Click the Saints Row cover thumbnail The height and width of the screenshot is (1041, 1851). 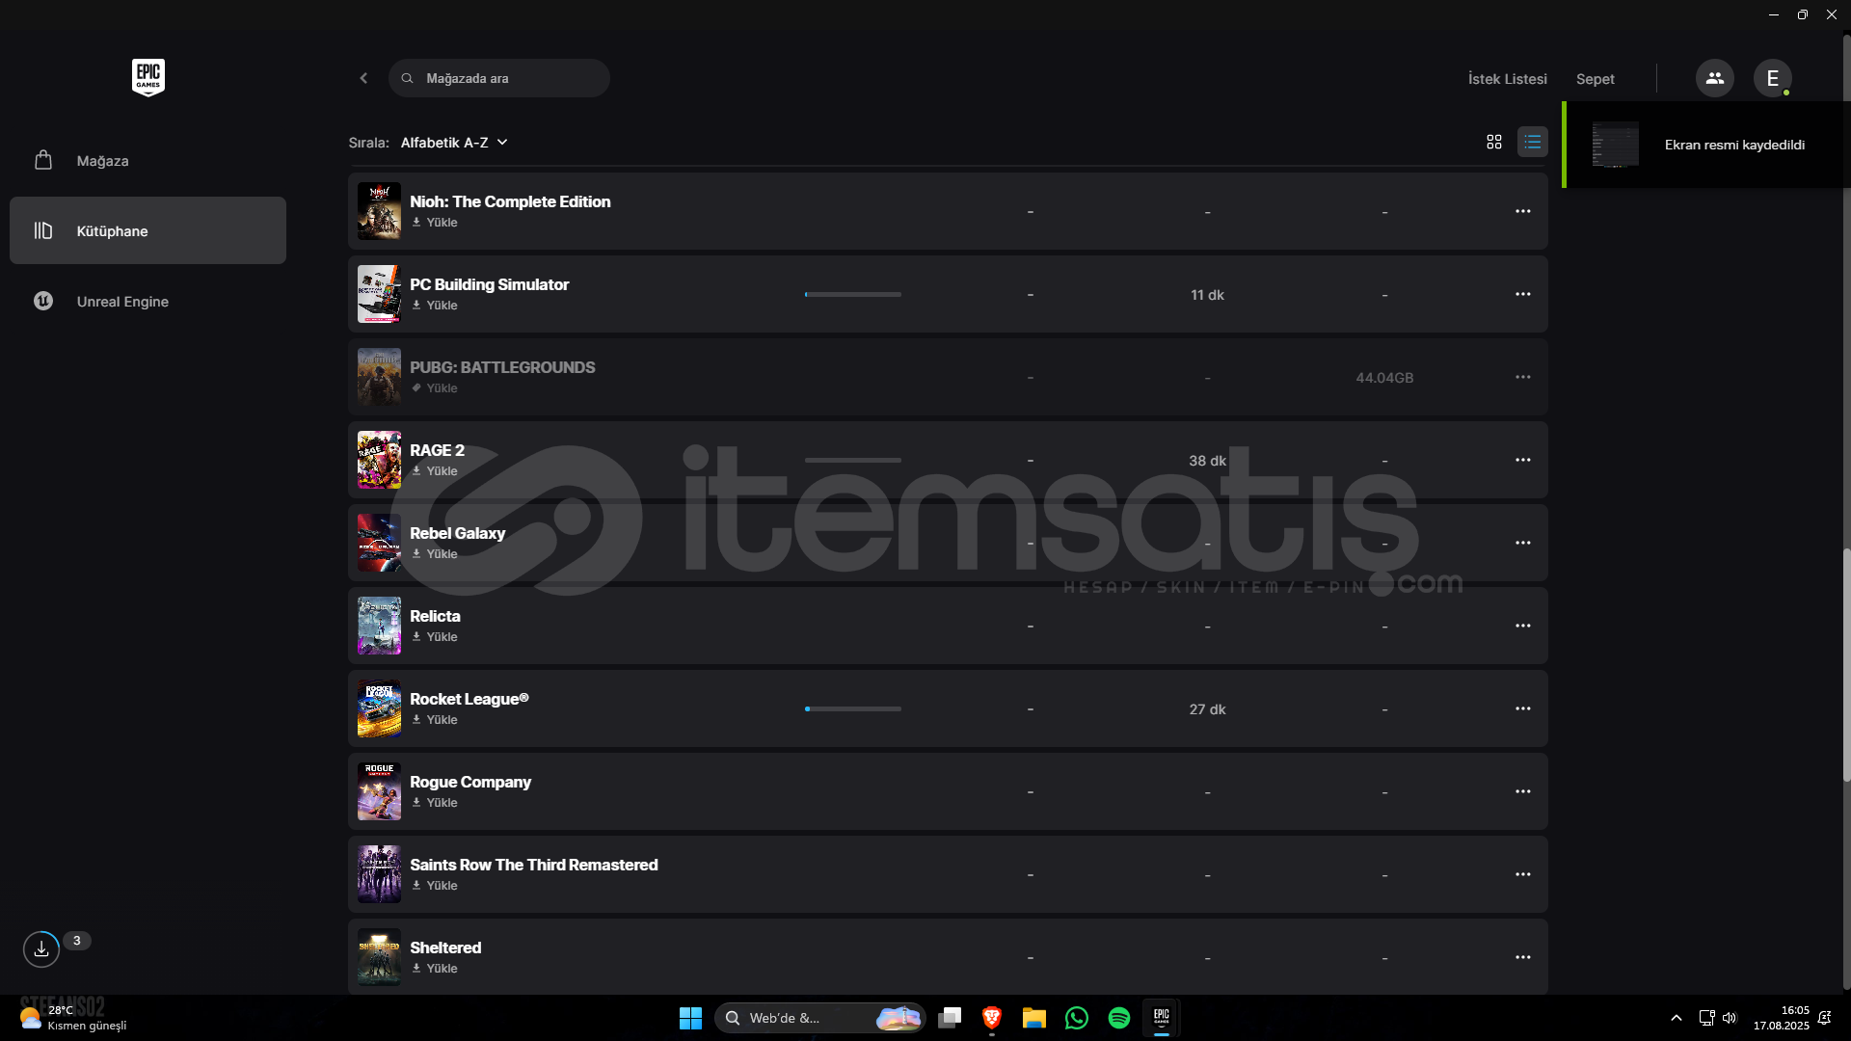pos(379,874)
